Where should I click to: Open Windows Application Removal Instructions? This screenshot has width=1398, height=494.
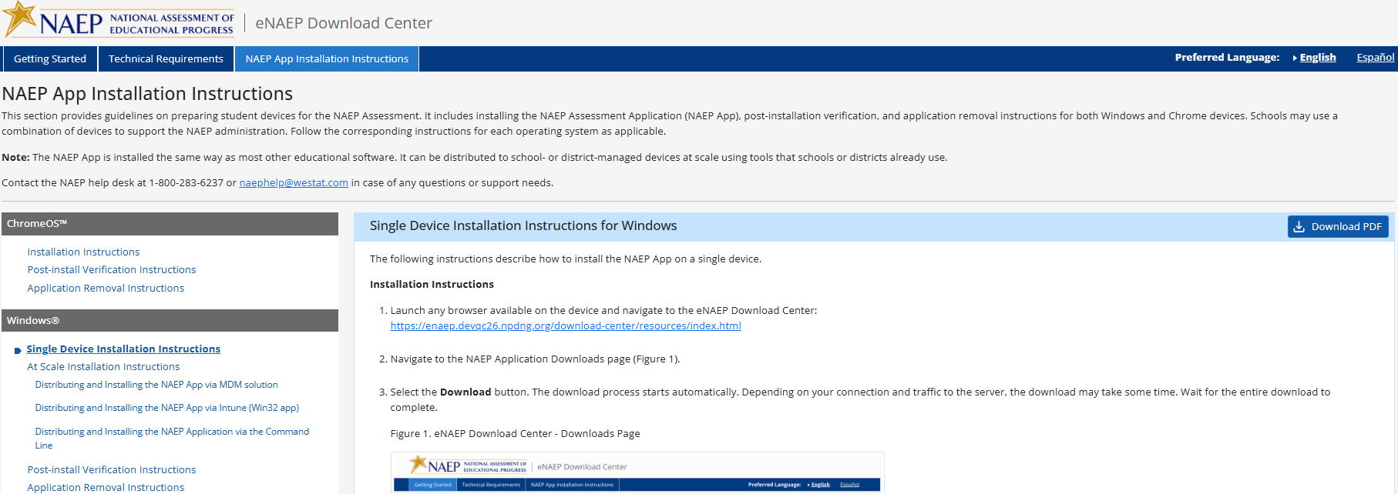pos(106,488)
